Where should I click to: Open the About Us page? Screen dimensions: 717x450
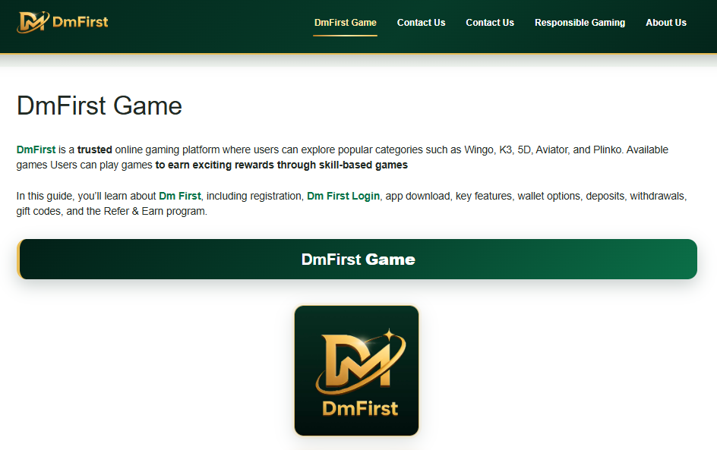(x=666, y=22)
